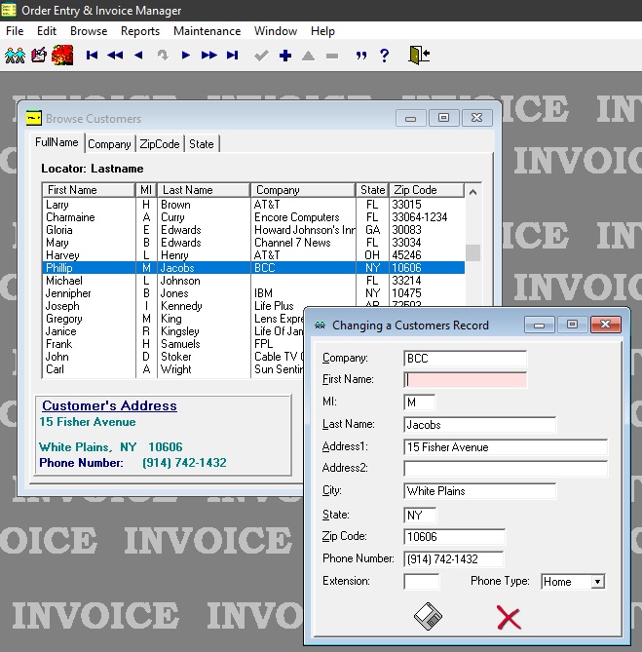Click the plus icon to insert record
Screen dimensions: 642x652
point(285,56)
